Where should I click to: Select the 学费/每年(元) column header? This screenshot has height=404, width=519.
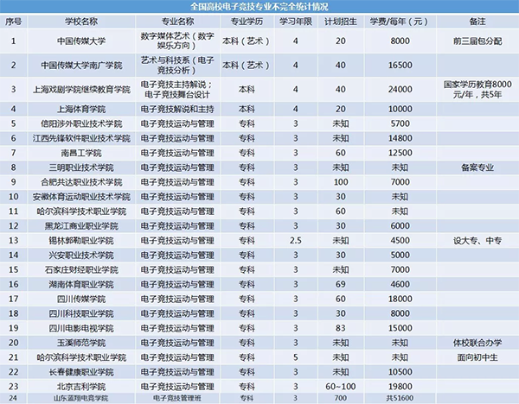399,22
